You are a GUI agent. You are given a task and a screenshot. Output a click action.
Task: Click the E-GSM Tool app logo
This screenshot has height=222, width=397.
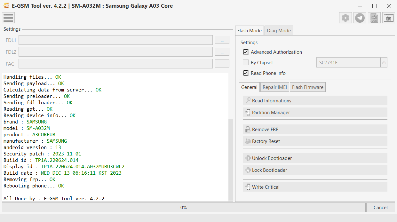pos(6,6)
